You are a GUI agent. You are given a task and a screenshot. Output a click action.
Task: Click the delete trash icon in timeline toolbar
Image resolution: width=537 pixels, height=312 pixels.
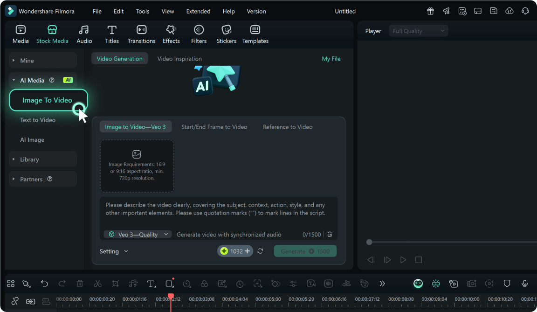pyautogui.click(x=80, y=284)
